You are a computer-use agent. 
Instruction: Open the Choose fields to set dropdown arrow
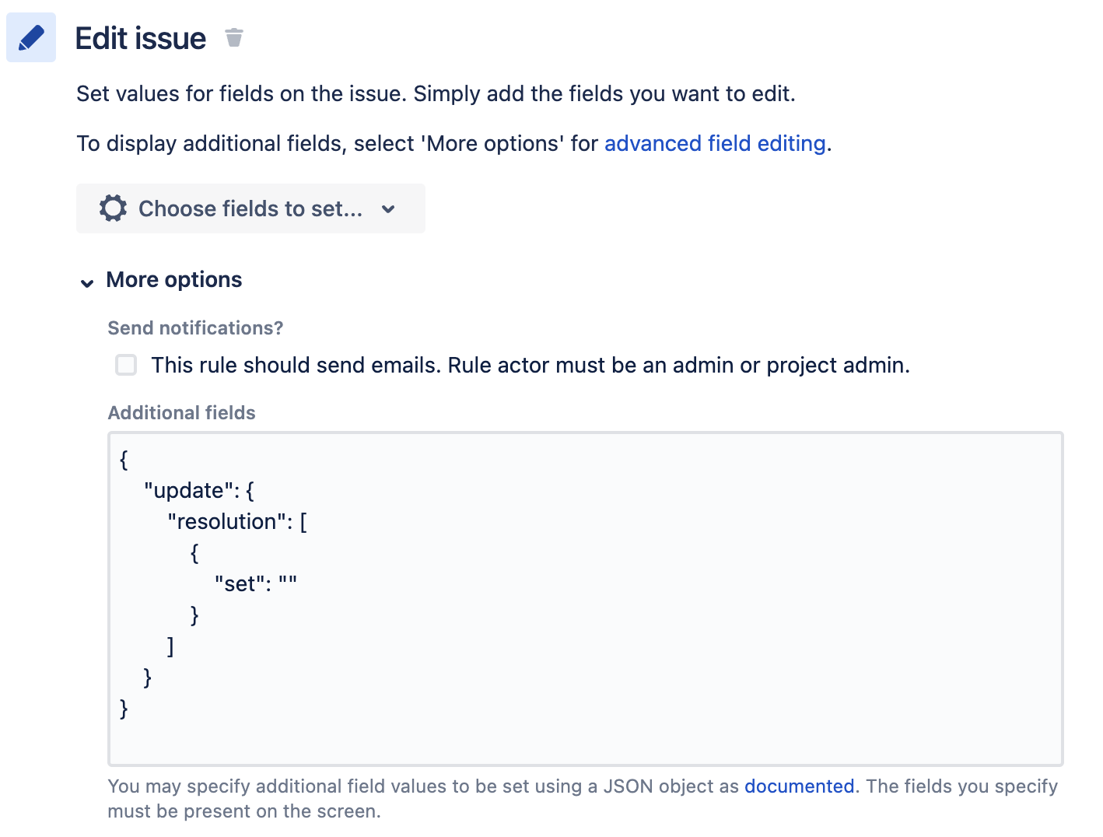click(x=388, y=208)
